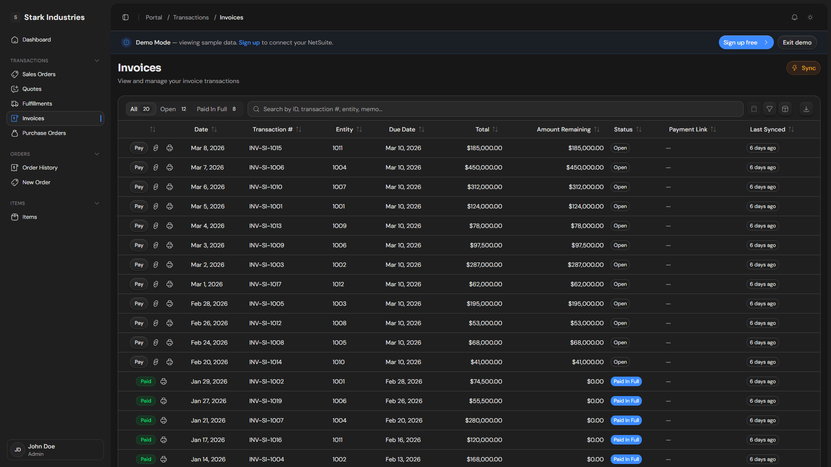Open the filter icon in table toolbar
The width and height of the screenshot is (831, 467).
(x=770, y=109)
